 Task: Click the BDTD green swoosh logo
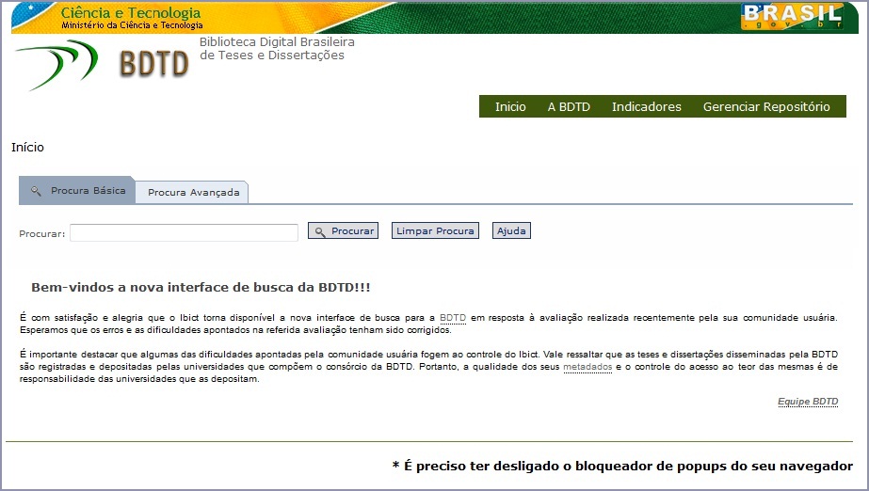[x=57, y=64]
